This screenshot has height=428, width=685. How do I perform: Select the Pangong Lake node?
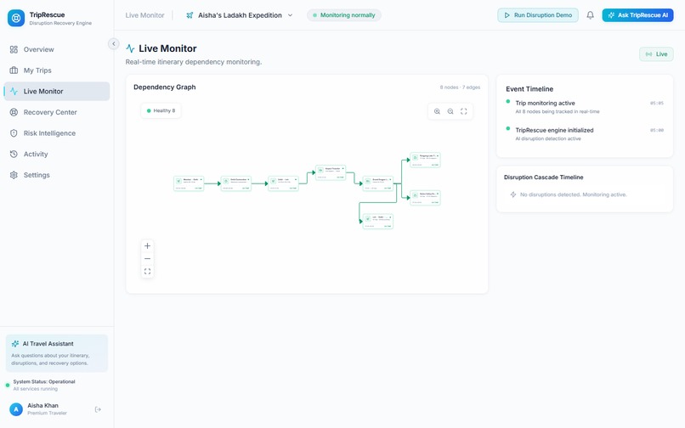(425, 160)
